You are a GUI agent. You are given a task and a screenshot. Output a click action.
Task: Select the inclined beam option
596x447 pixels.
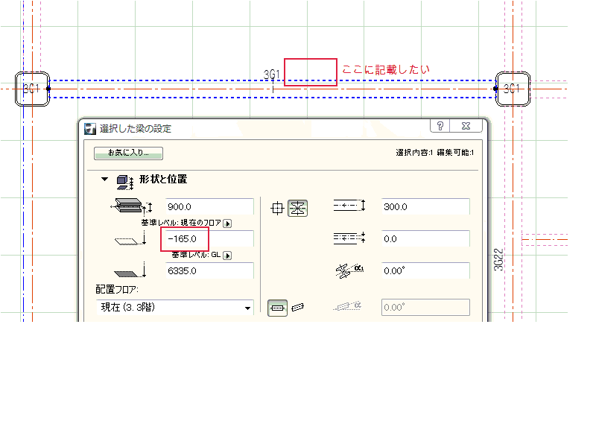298,308
